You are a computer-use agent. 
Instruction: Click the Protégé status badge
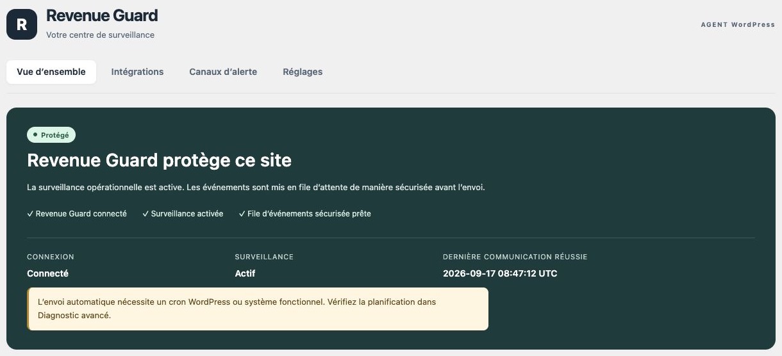click(x=51, y=135)
